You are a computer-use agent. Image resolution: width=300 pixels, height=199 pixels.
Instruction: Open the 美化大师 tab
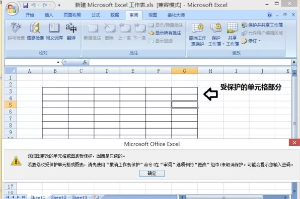pyautogui.click(x=176, y=15)
